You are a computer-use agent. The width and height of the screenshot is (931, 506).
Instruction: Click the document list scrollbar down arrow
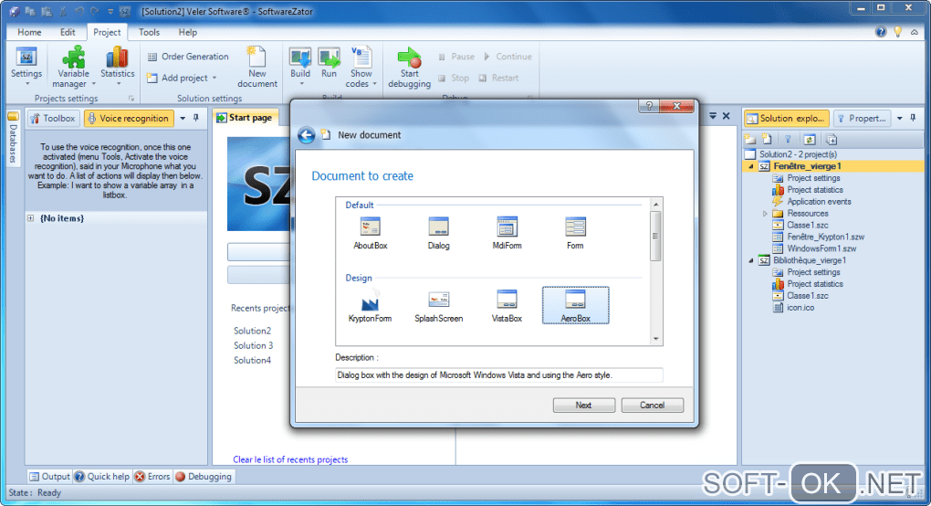pyautogui.click(x=656, y=339)
